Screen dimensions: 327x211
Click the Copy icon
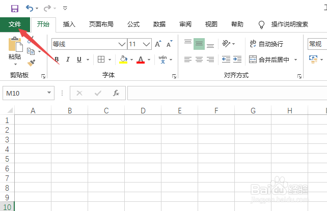pos(31,51)
